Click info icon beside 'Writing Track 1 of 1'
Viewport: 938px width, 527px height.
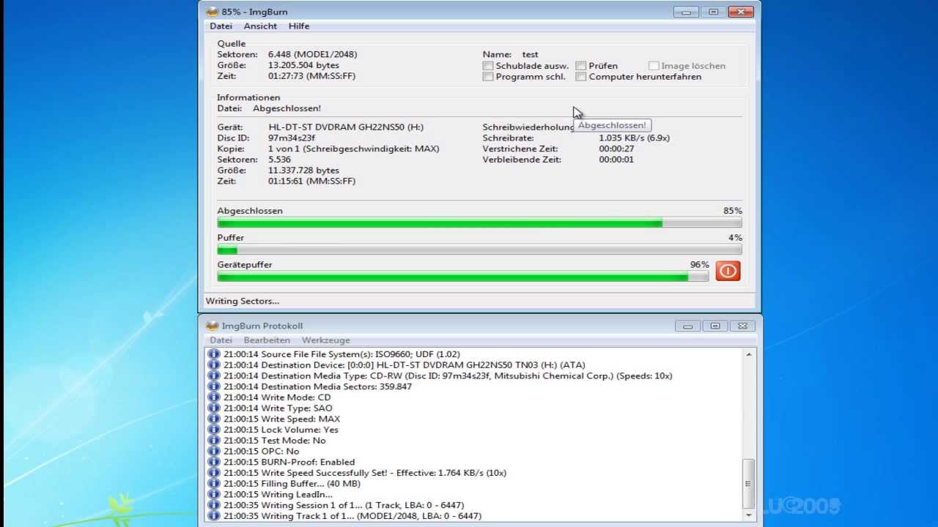click(x=214, y=516)
